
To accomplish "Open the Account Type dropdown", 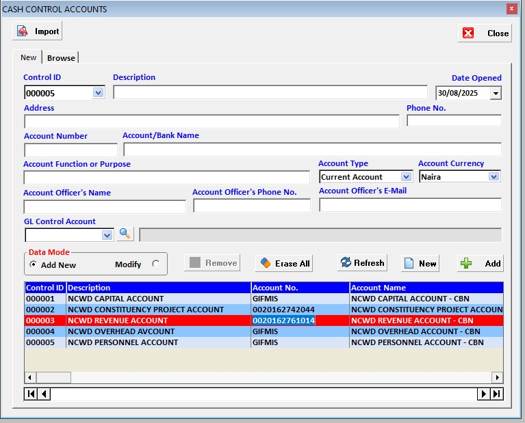I will click(x=407, y=177).
